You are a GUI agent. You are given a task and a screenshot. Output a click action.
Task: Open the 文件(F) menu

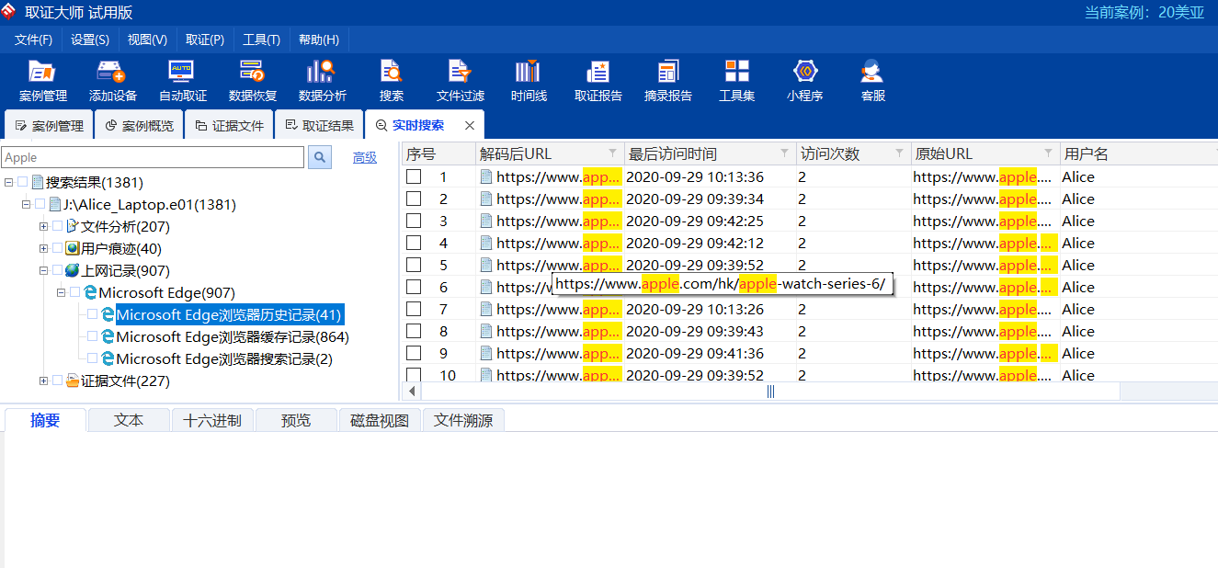coord(33,40)
